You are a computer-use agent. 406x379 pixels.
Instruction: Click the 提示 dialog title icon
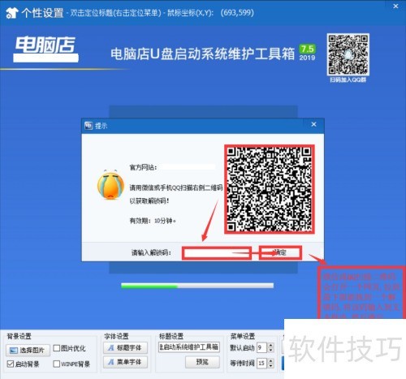coord(89,126)
